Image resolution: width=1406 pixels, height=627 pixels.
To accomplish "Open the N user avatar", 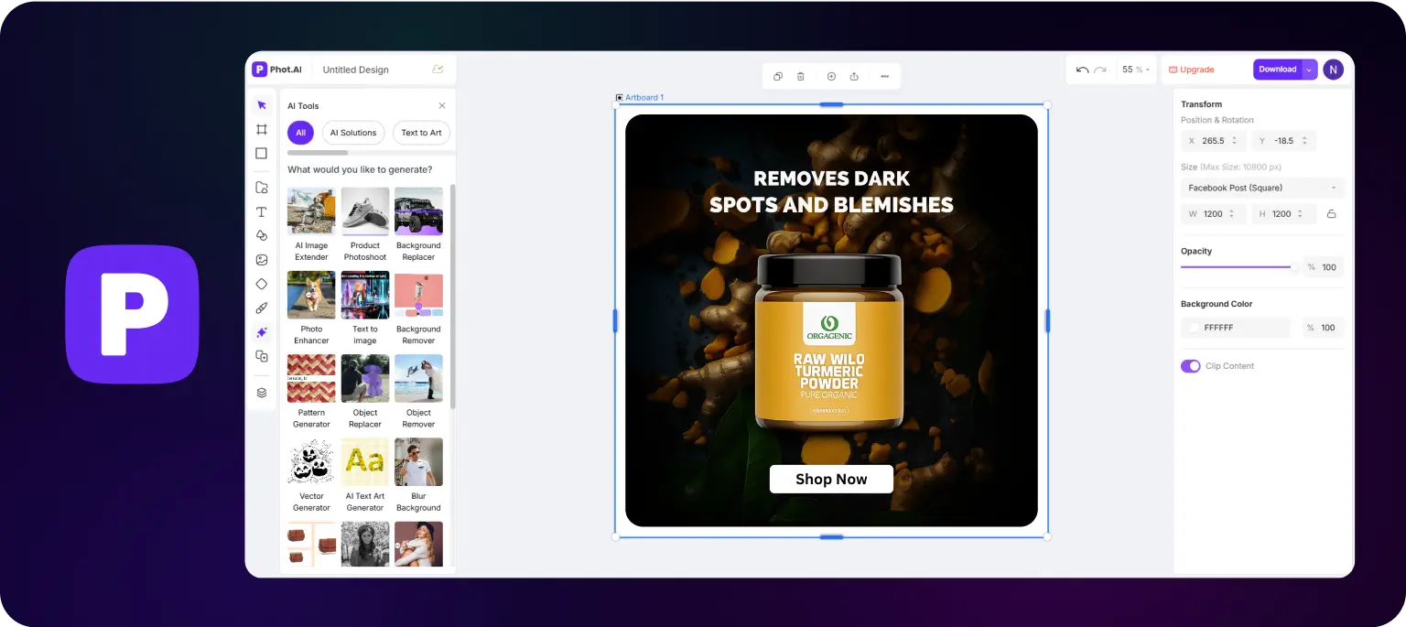I will (x=1333, y=70).
